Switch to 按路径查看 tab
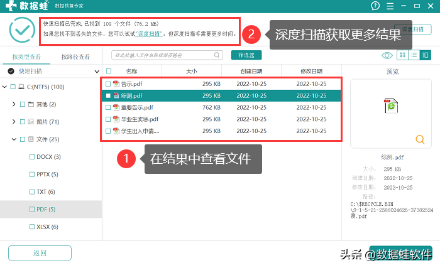The image size is (440, 268). click(x=75, y=57)
